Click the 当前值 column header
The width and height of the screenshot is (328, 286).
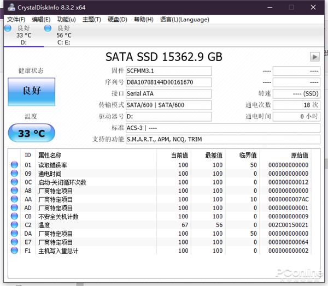179,155
